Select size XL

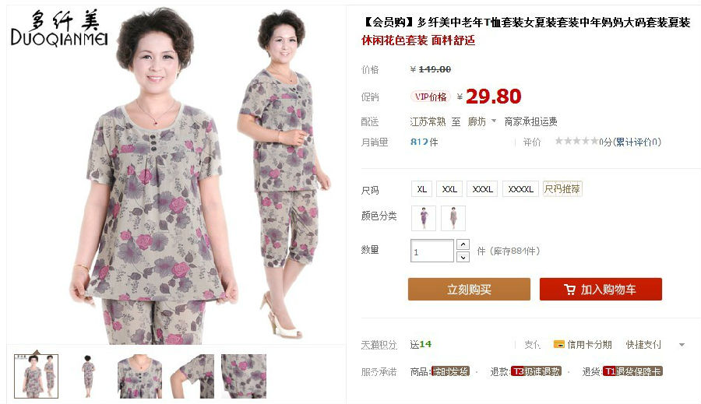(421, 189)
